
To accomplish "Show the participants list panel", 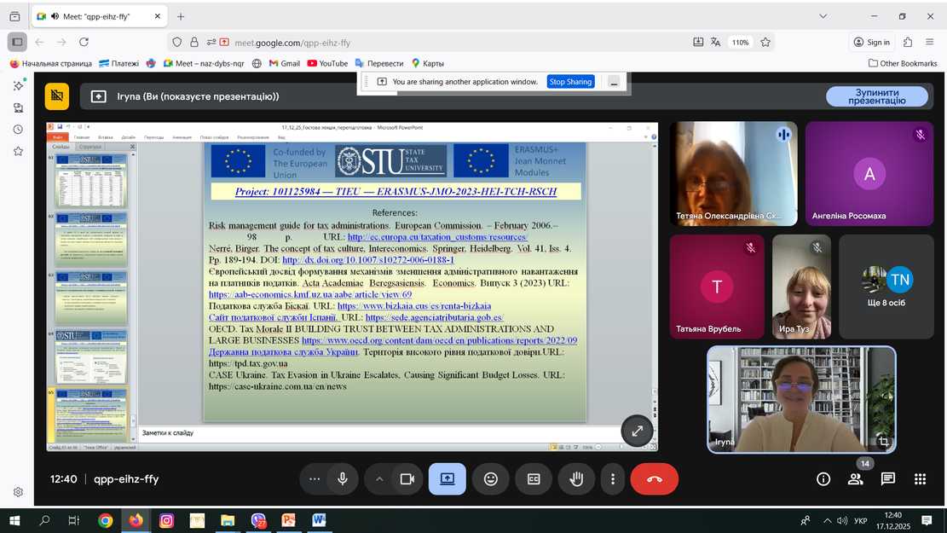I will pyautogui.click(x=855, y=479).
